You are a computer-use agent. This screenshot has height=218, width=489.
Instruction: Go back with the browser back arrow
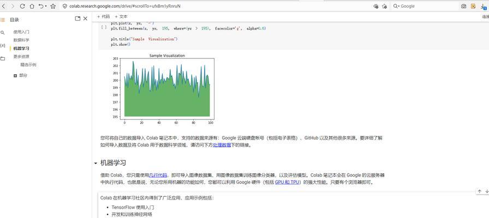4,6
